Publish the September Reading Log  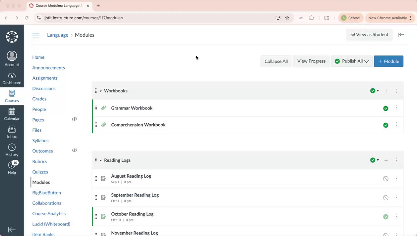[x=386, y=198]
